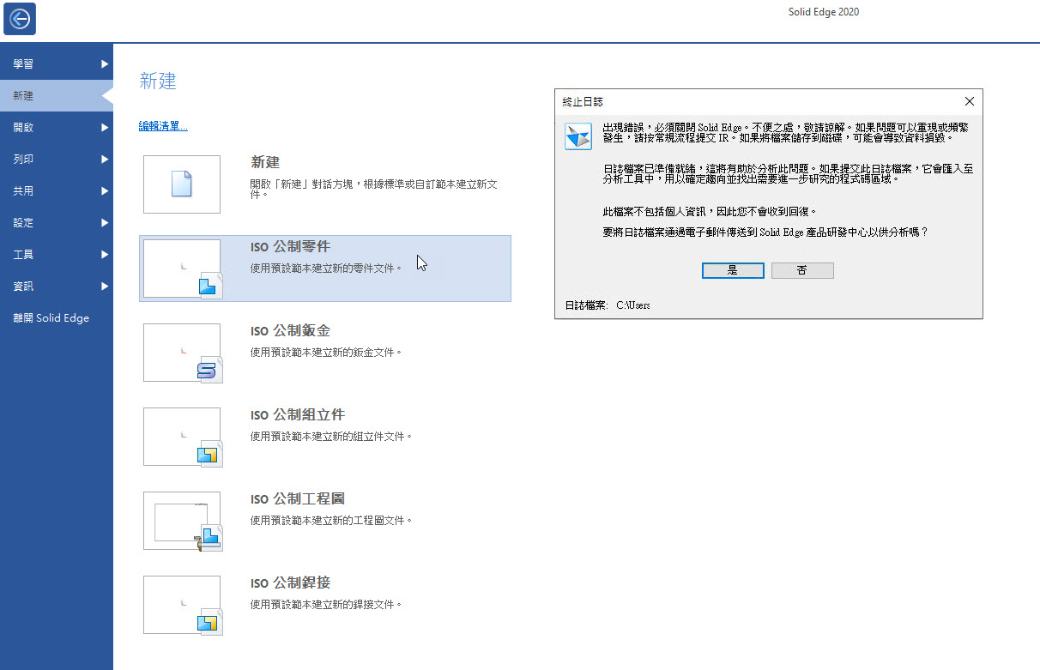Expand the 開啟 submenu arrow
The image size is (1040, 670).
[x=105, y=128]
